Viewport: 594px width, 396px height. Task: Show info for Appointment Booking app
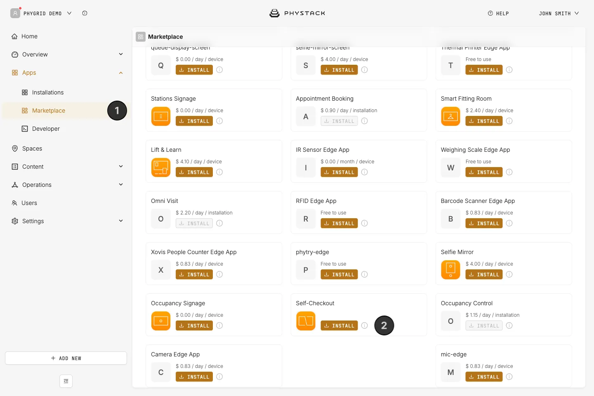(365, 121)
